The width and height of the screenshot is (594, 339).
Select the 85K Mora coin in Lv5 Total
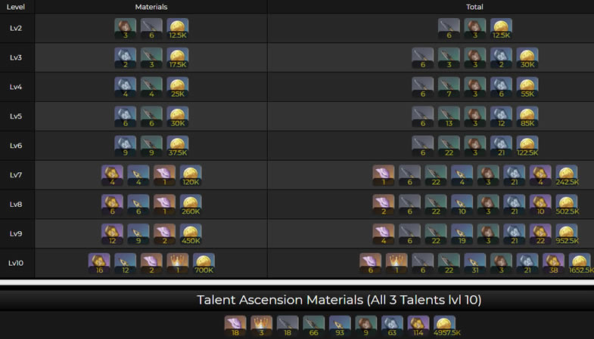pyautogui.click(x=527, y=117)
